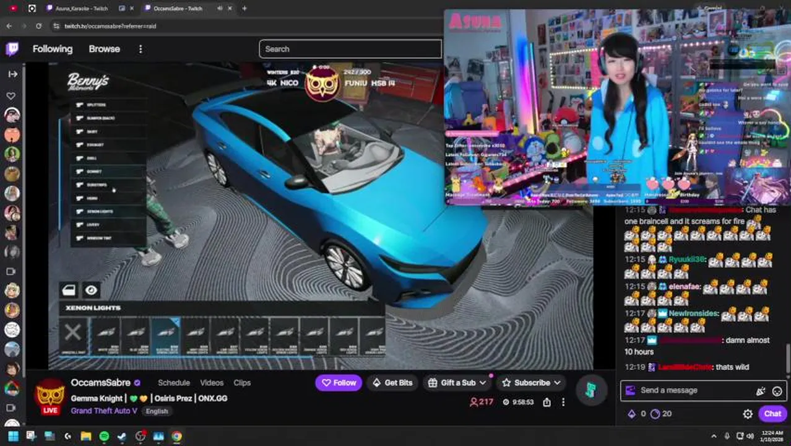The image size is (791, 446).
Task: Open chat settings gear
Action: coord(748,414)
